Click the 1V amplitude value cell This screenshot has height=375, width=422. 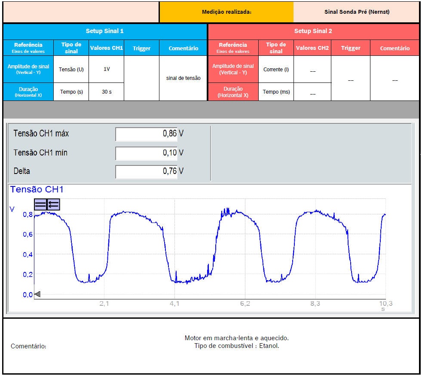pyautogui.click(x=106, y=69)
